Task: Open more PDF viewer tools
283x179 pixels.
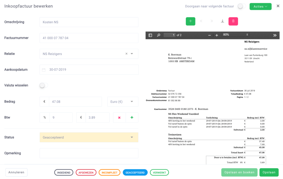Action: [x=275, y=35]
